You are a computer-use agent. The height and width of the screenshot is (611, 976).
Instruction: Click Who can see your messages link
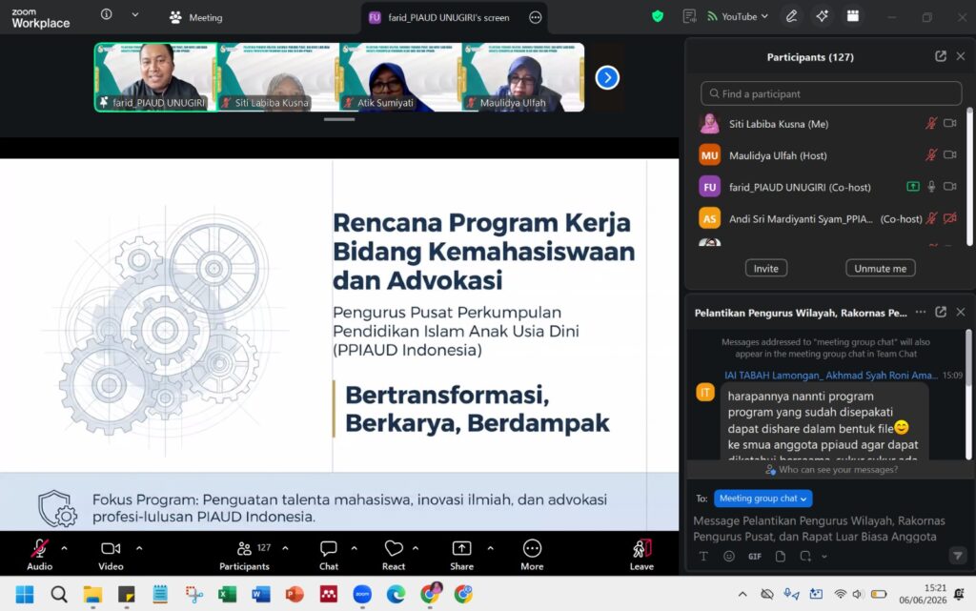tap(831, 470)
